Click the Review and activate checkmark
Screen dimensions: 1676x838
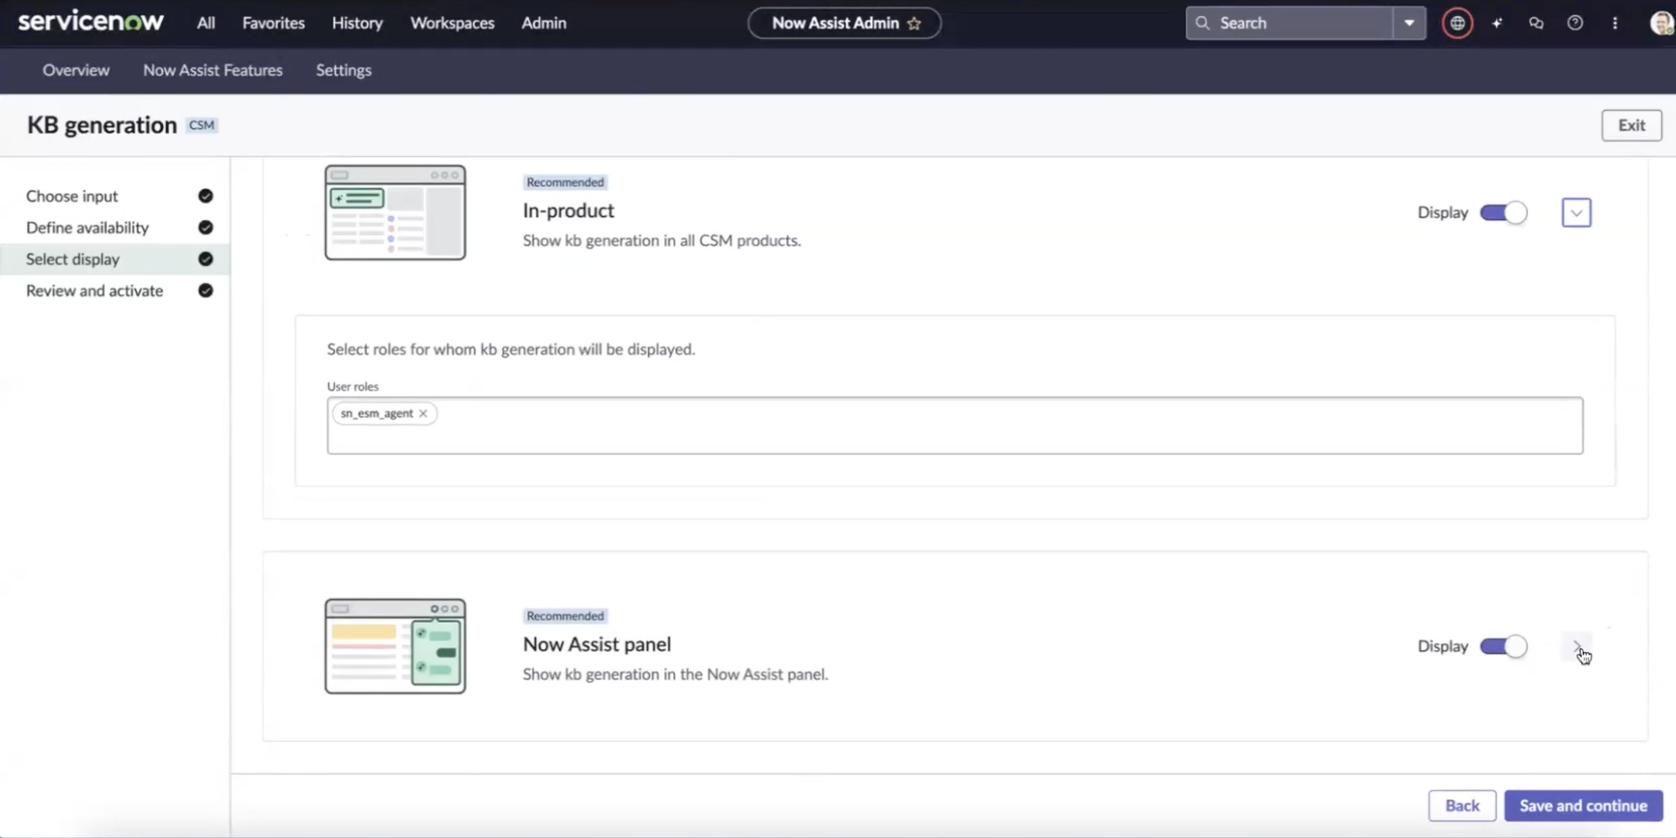tap(206, 290)
